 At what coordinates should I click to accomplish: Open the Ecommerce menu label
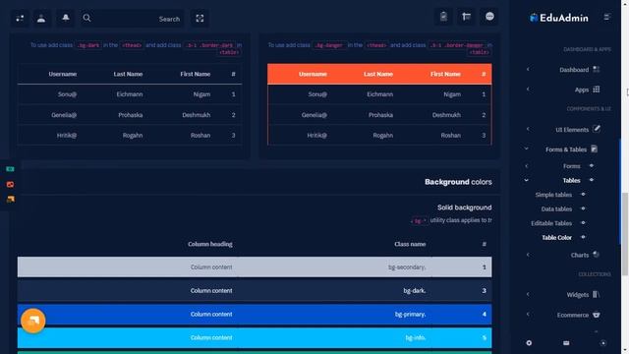[572, 315]
